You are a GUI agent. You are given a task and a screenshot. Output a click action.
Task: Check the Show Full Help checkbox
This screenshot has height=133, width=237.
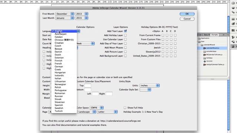125,108
